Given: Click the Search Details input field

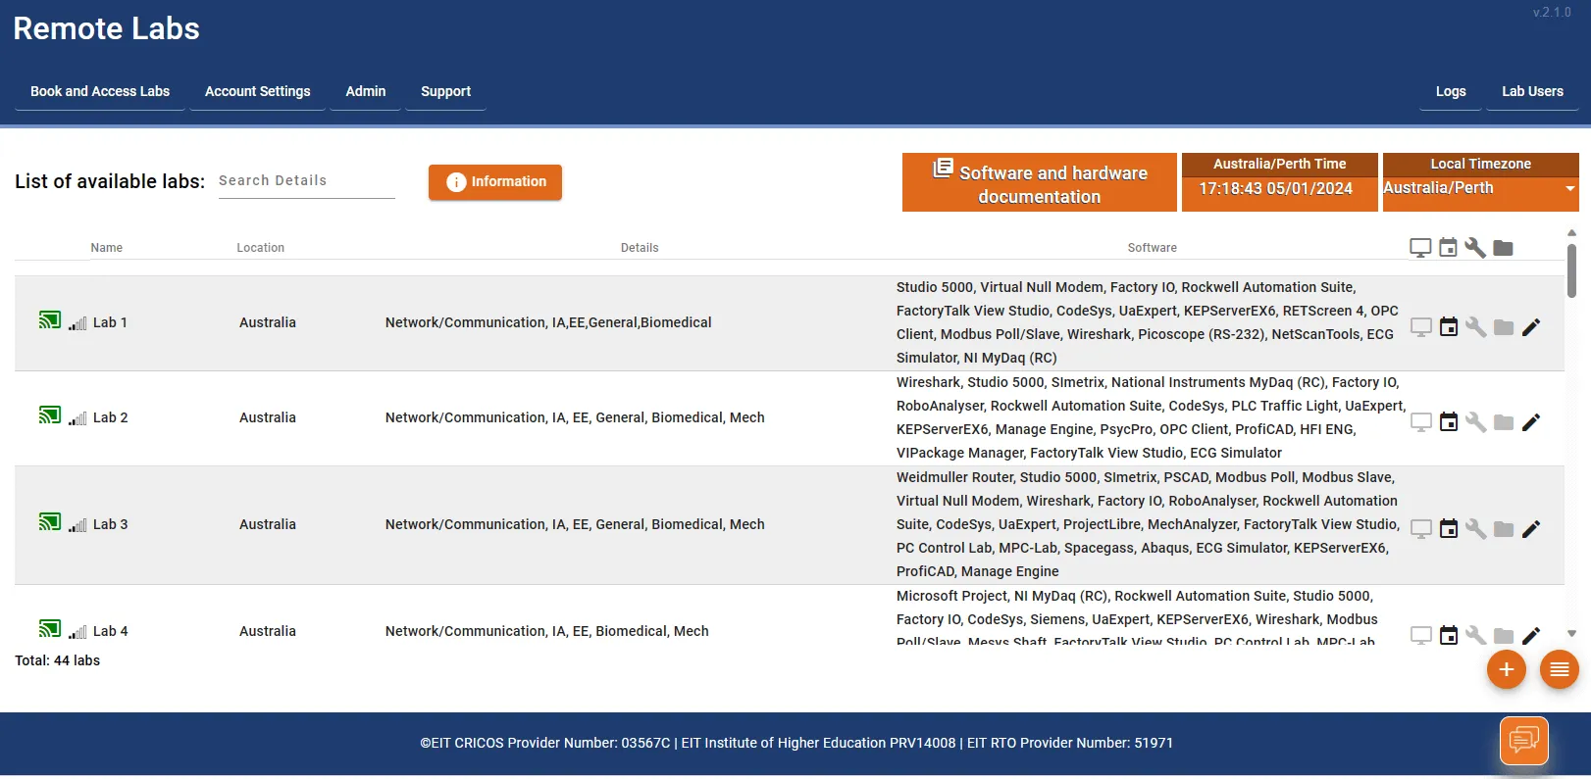Looking at the screenshot, I should coord(306,181).
